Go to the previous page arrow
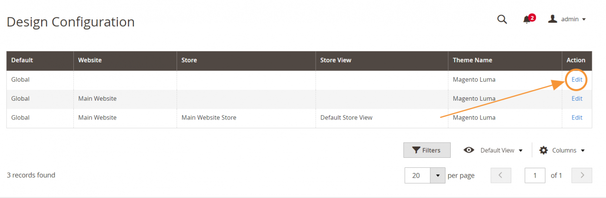 tap(501, 175)
